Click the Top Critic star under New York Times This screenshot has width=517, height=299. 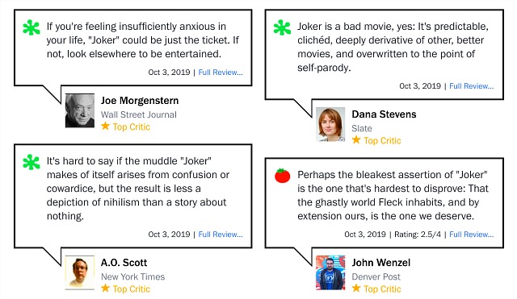[106, 289]
